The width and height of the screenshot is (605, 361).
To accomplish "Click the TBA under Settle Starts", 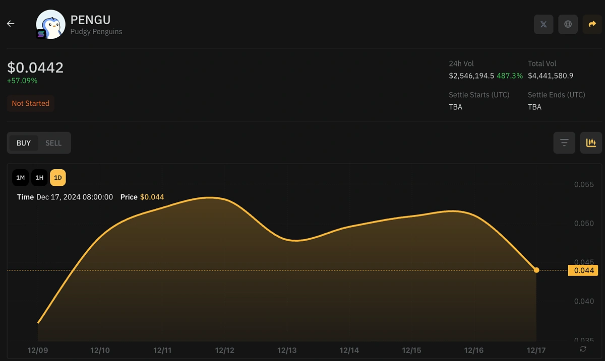I will [x=455, y=107].
